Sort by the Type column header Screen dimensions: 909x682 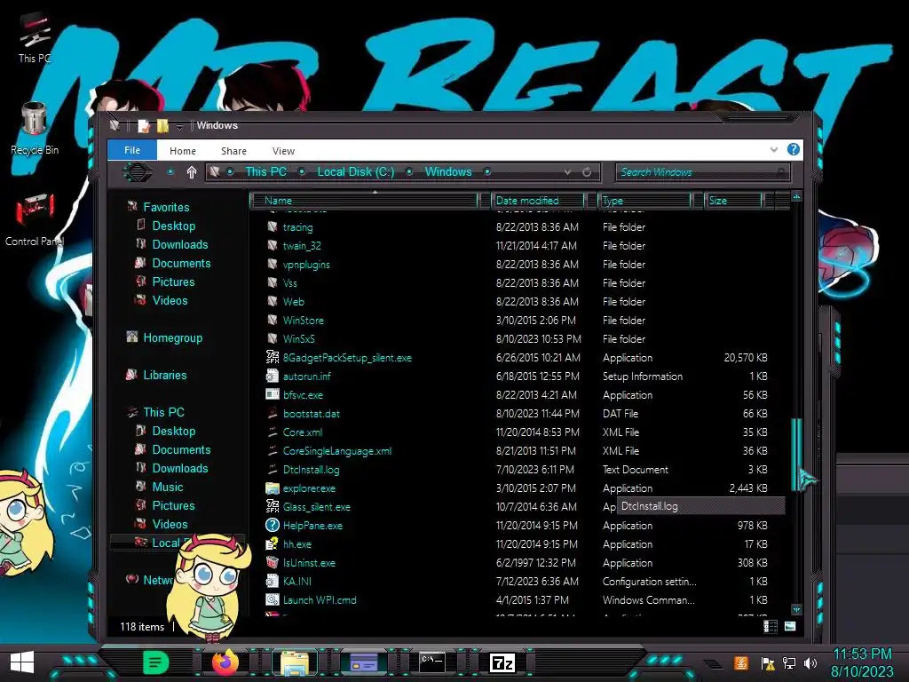[645, 200]
